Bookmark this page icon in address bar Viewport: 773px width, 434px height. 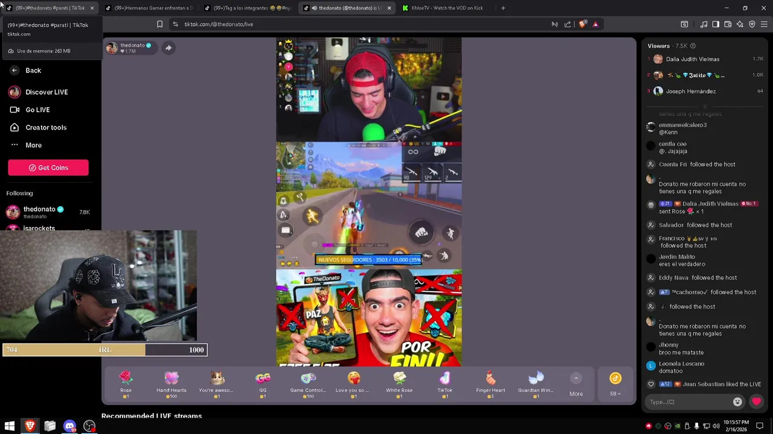pyautogui.click(x=159, y=24)
